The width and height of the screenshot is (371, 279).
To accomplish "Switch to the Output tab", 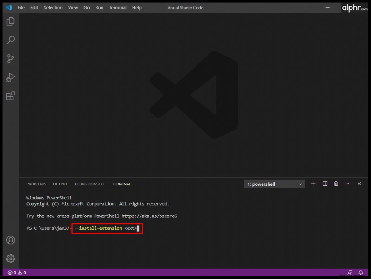I will tap(60, 184).
